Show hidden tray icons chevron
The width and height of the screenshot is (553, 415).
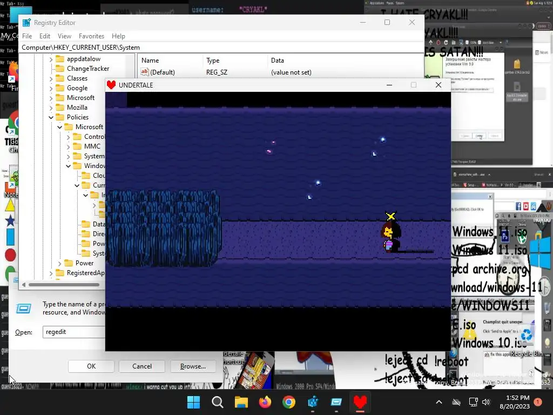point(439,402)
